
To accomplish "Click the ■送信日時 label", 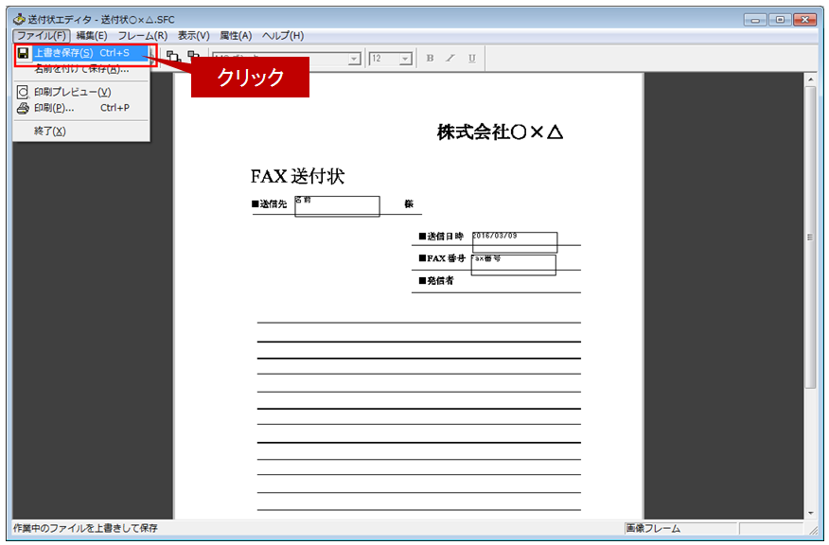I will 441,237.
